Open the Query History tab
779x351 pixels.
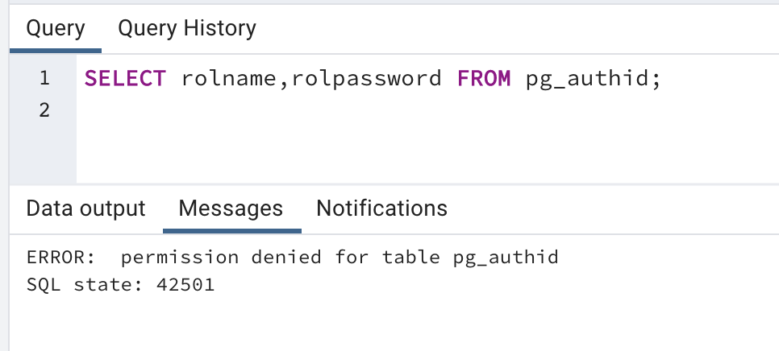click(186, 29)
